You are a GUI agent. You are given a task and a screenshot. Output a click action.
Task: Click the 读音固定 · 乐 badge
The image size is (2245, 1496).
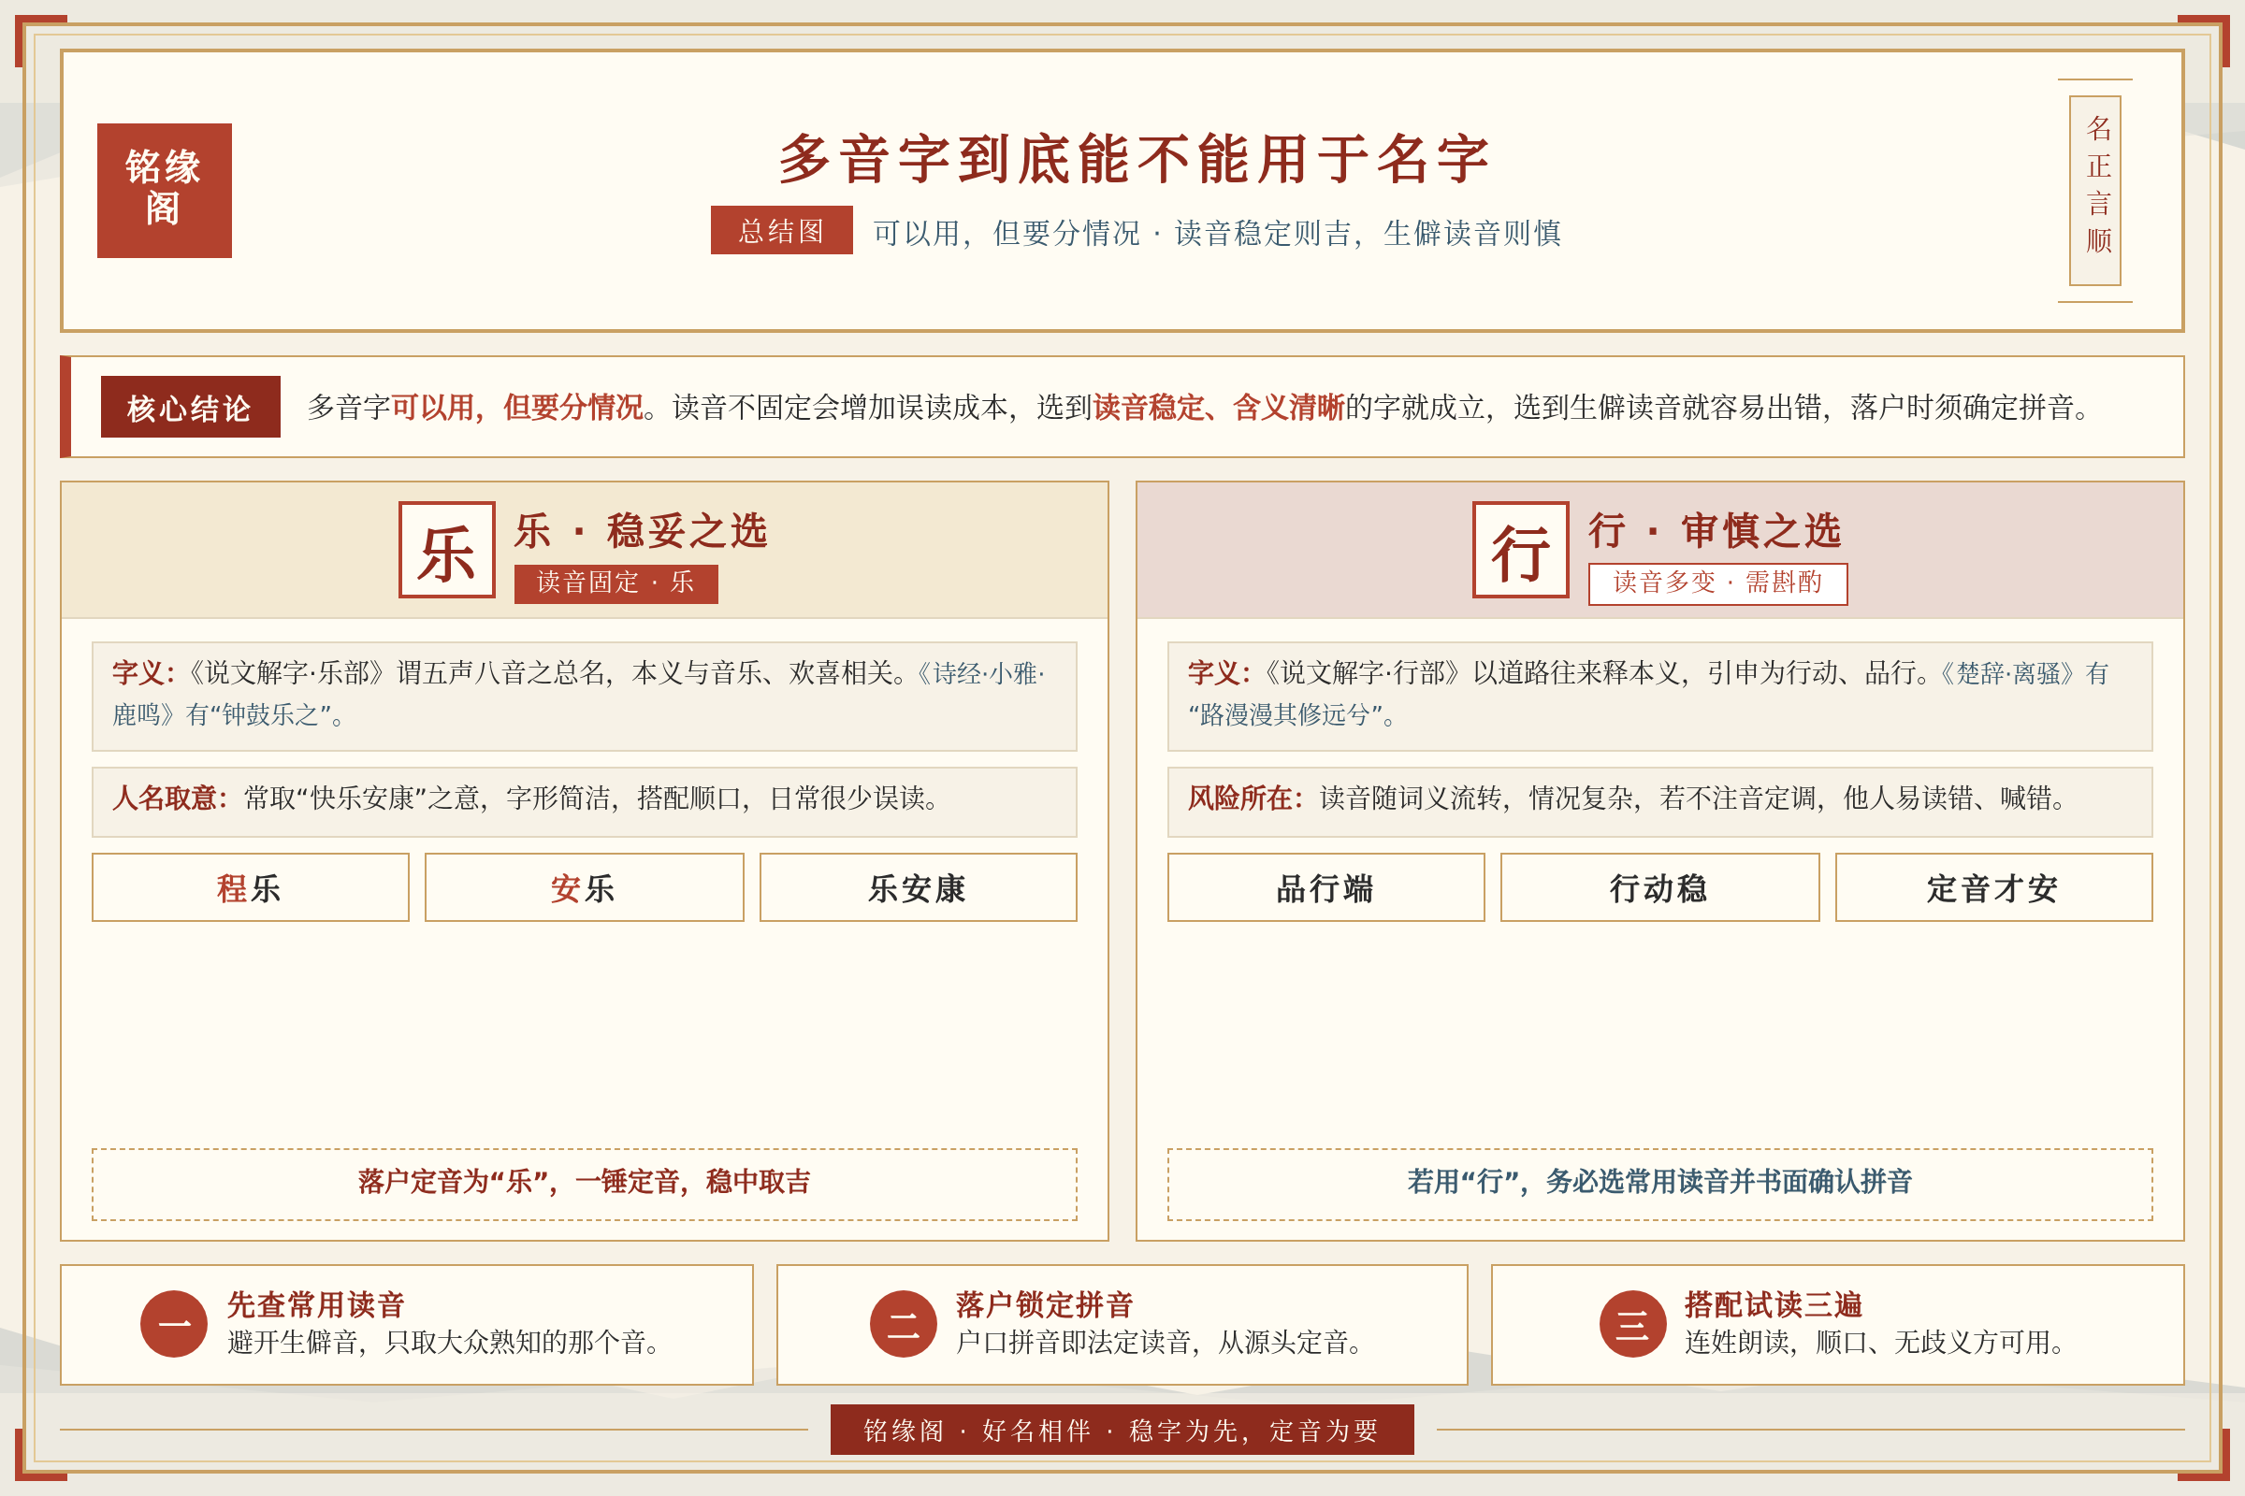(616, 583)
